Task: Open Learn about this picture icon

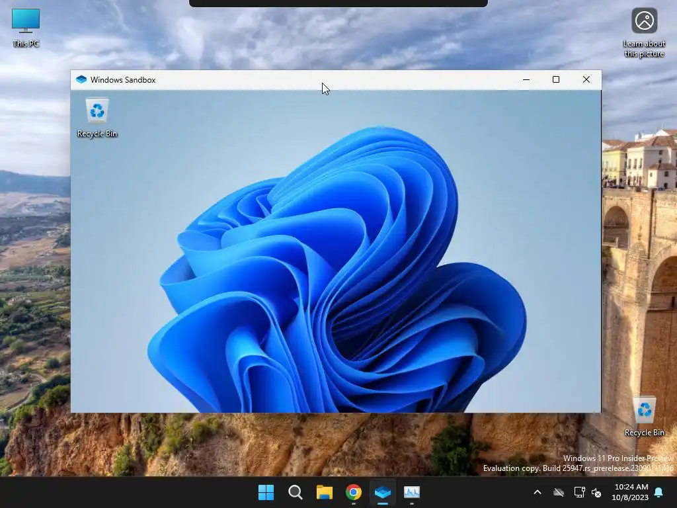Action: (644, 33)
